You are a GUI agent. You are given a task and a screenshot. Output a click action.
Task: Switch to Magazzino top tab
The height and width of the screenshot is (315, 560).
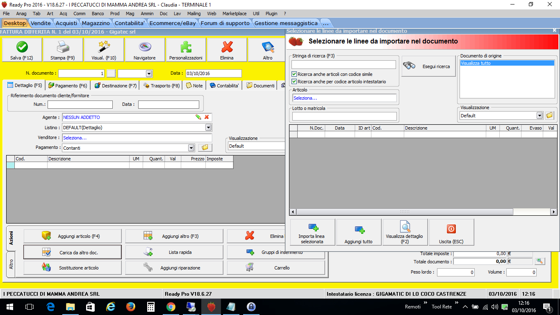coord(96,23)
